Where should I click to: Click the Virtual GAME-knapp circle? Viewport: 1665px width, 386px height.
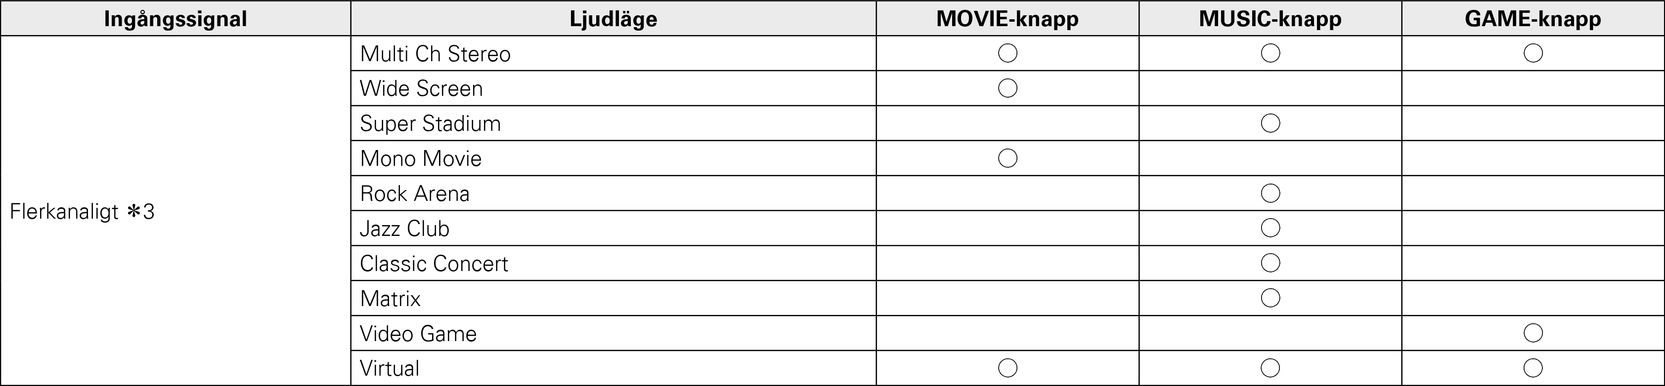1533,368
